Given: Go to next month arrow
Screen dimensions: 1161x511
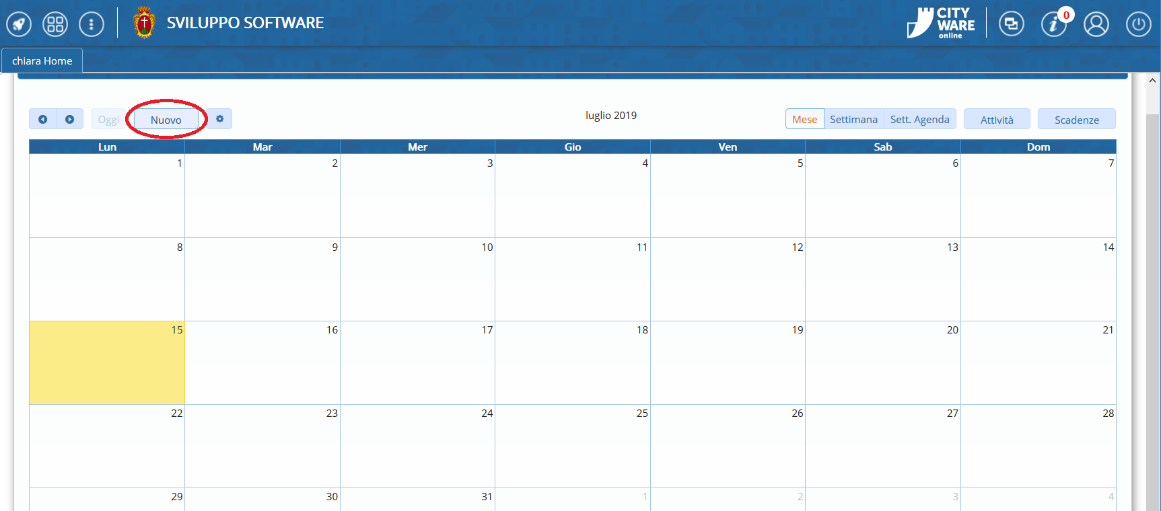Looking at the screenshot, I should click(70, 119).
